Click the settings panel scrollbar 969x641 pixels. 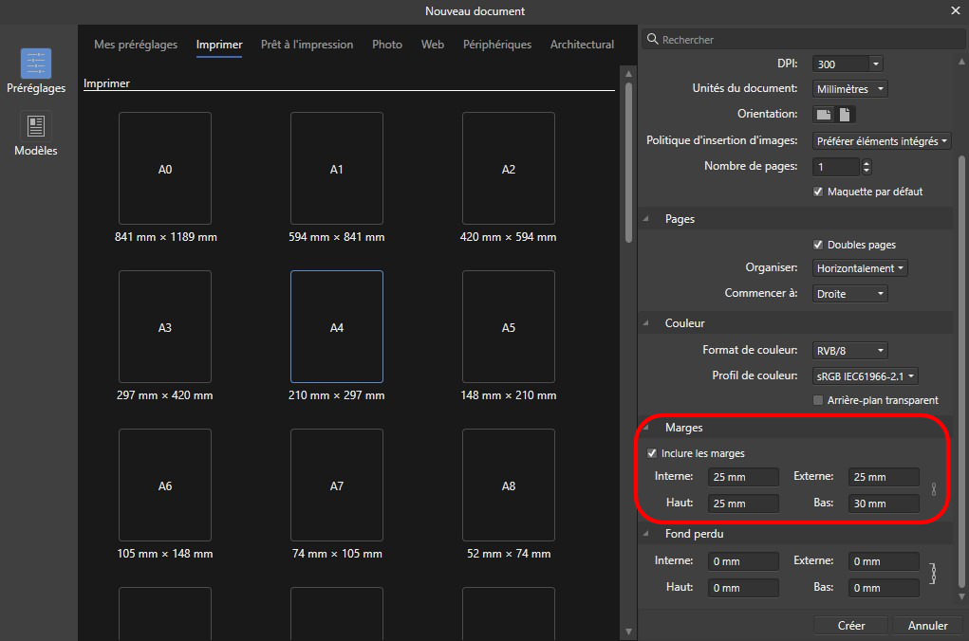pos(961,372)
